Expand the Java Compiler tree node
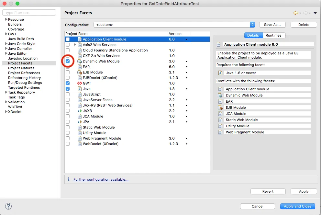Image resolution: width=321 pixels, height=215 pixels. click(x=6, y=49)
